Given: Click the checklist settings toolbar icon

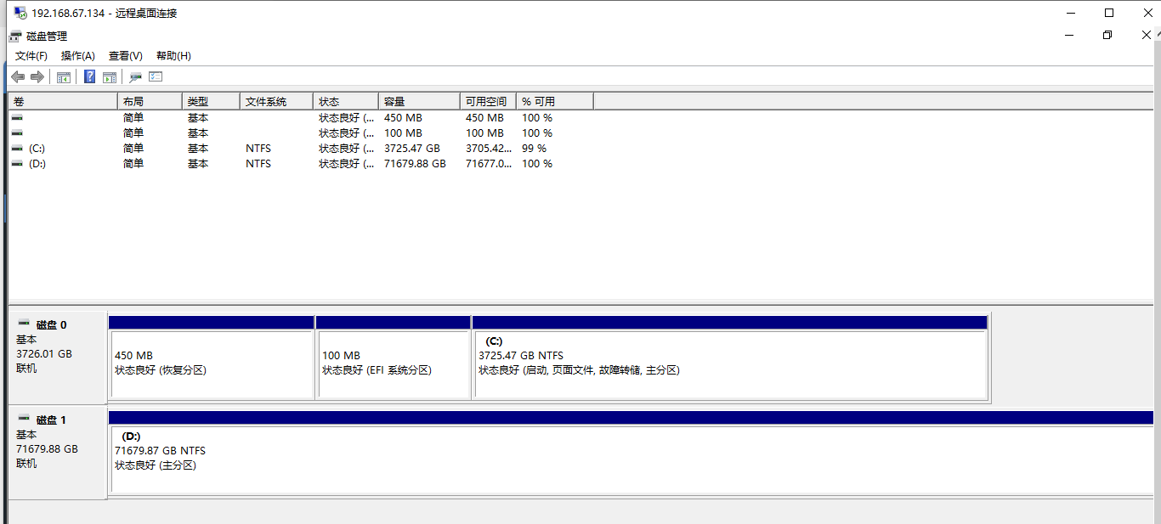Looking at the screenshot, I should [x=156, y=77].
